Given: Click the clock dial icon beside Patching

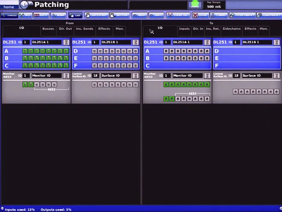Looking at the screenshot, I should click(x=24, y=5).
